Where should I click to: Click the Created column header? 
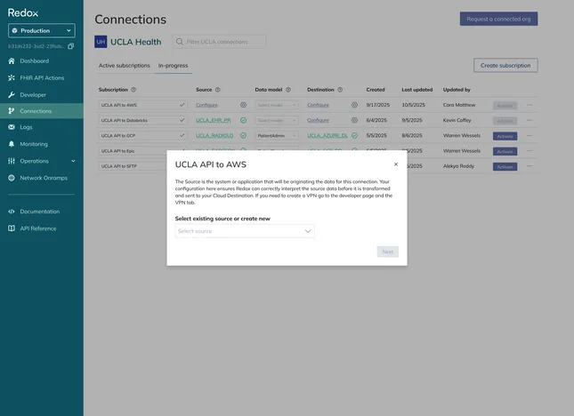tap(376, 90)
